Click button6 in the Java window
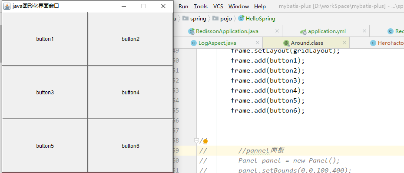This screenshot has width=404, height=173. tap(130, 146)
